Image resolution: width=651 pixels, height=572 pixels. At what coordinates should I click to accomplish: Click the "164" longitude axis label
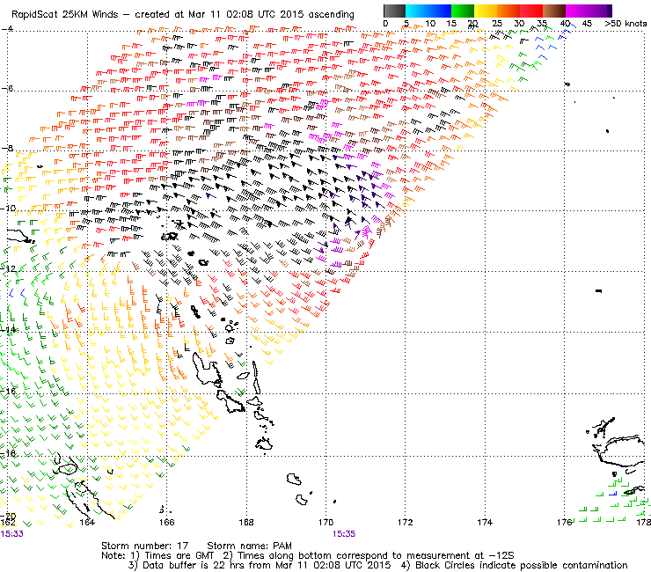(87, 523)
